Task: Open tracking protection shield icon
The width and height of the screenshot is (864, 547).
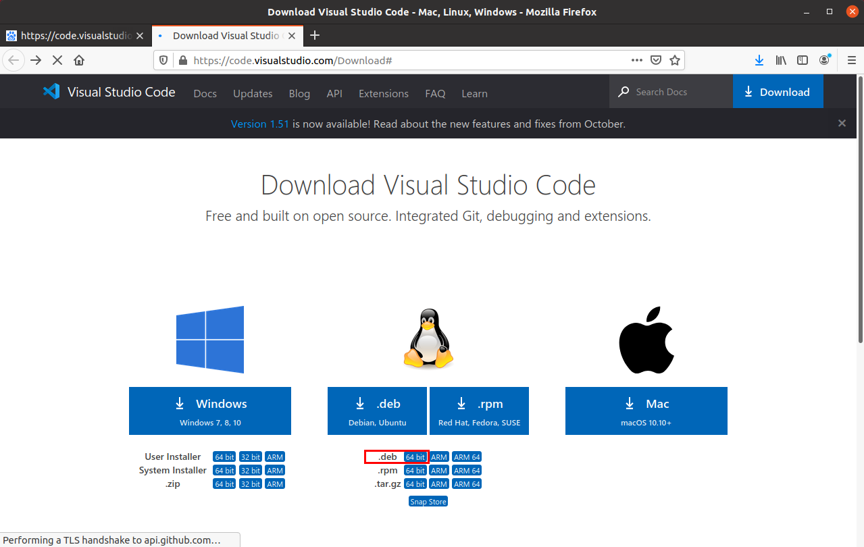Action: (x=163, y=60)
